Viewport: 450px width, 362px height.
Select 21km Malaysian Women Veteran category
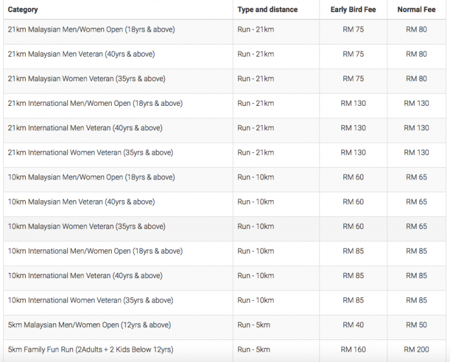click(x=87, y=79)
